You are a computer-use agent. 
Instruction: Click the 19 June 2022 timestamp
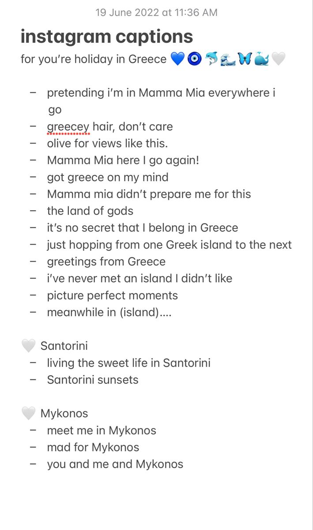pos(156,12)
